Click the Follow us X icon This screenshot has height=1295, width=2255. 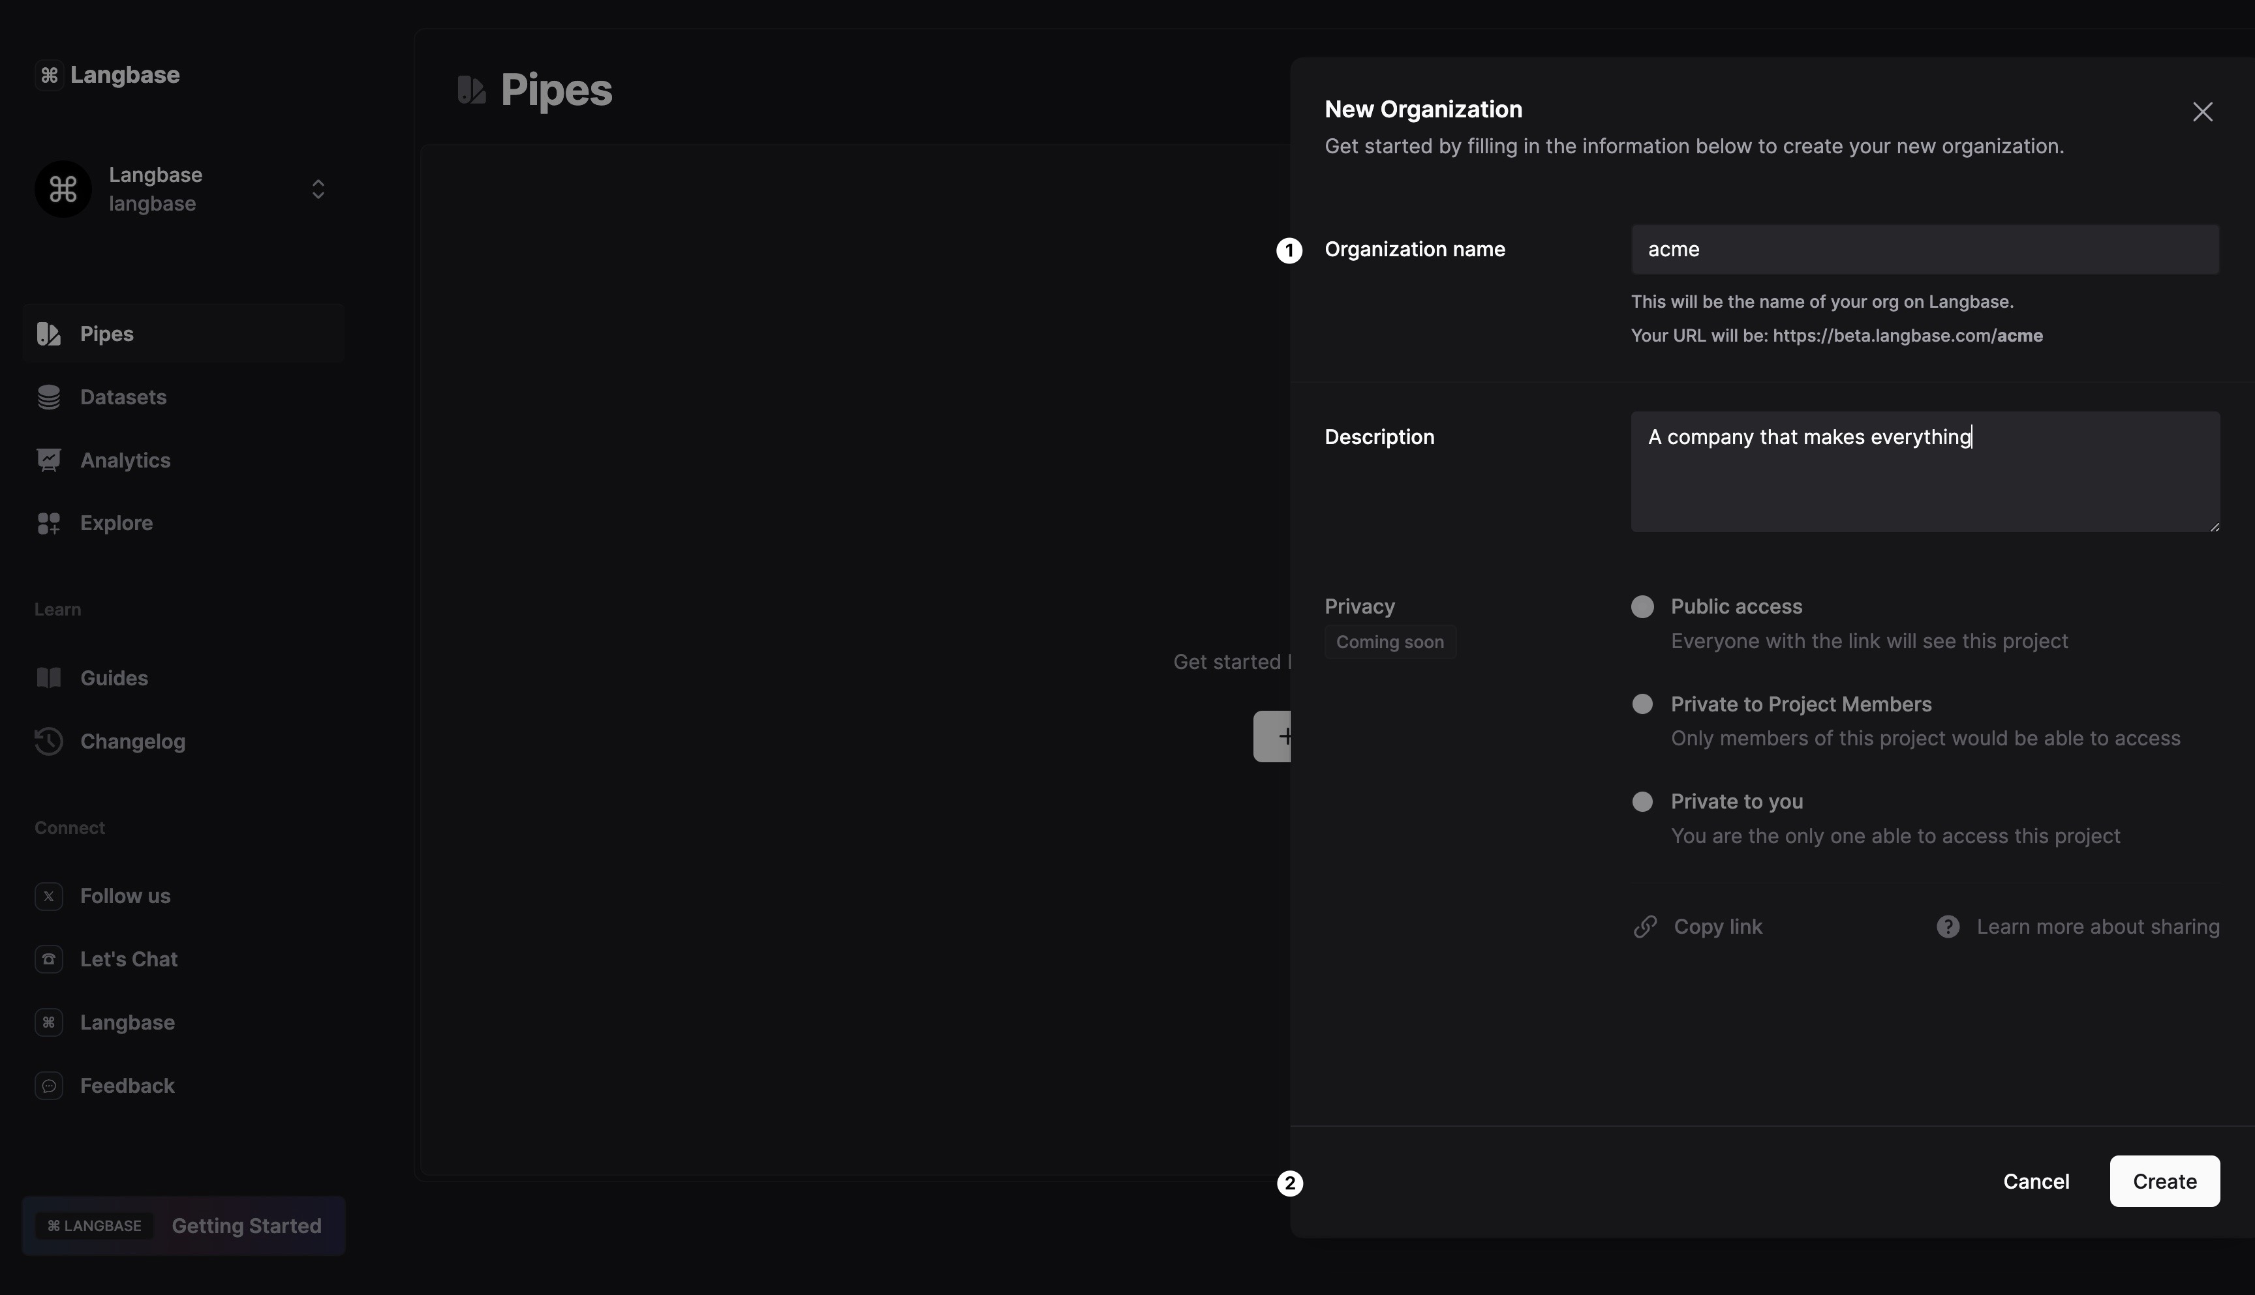click(x=49, y=896)
